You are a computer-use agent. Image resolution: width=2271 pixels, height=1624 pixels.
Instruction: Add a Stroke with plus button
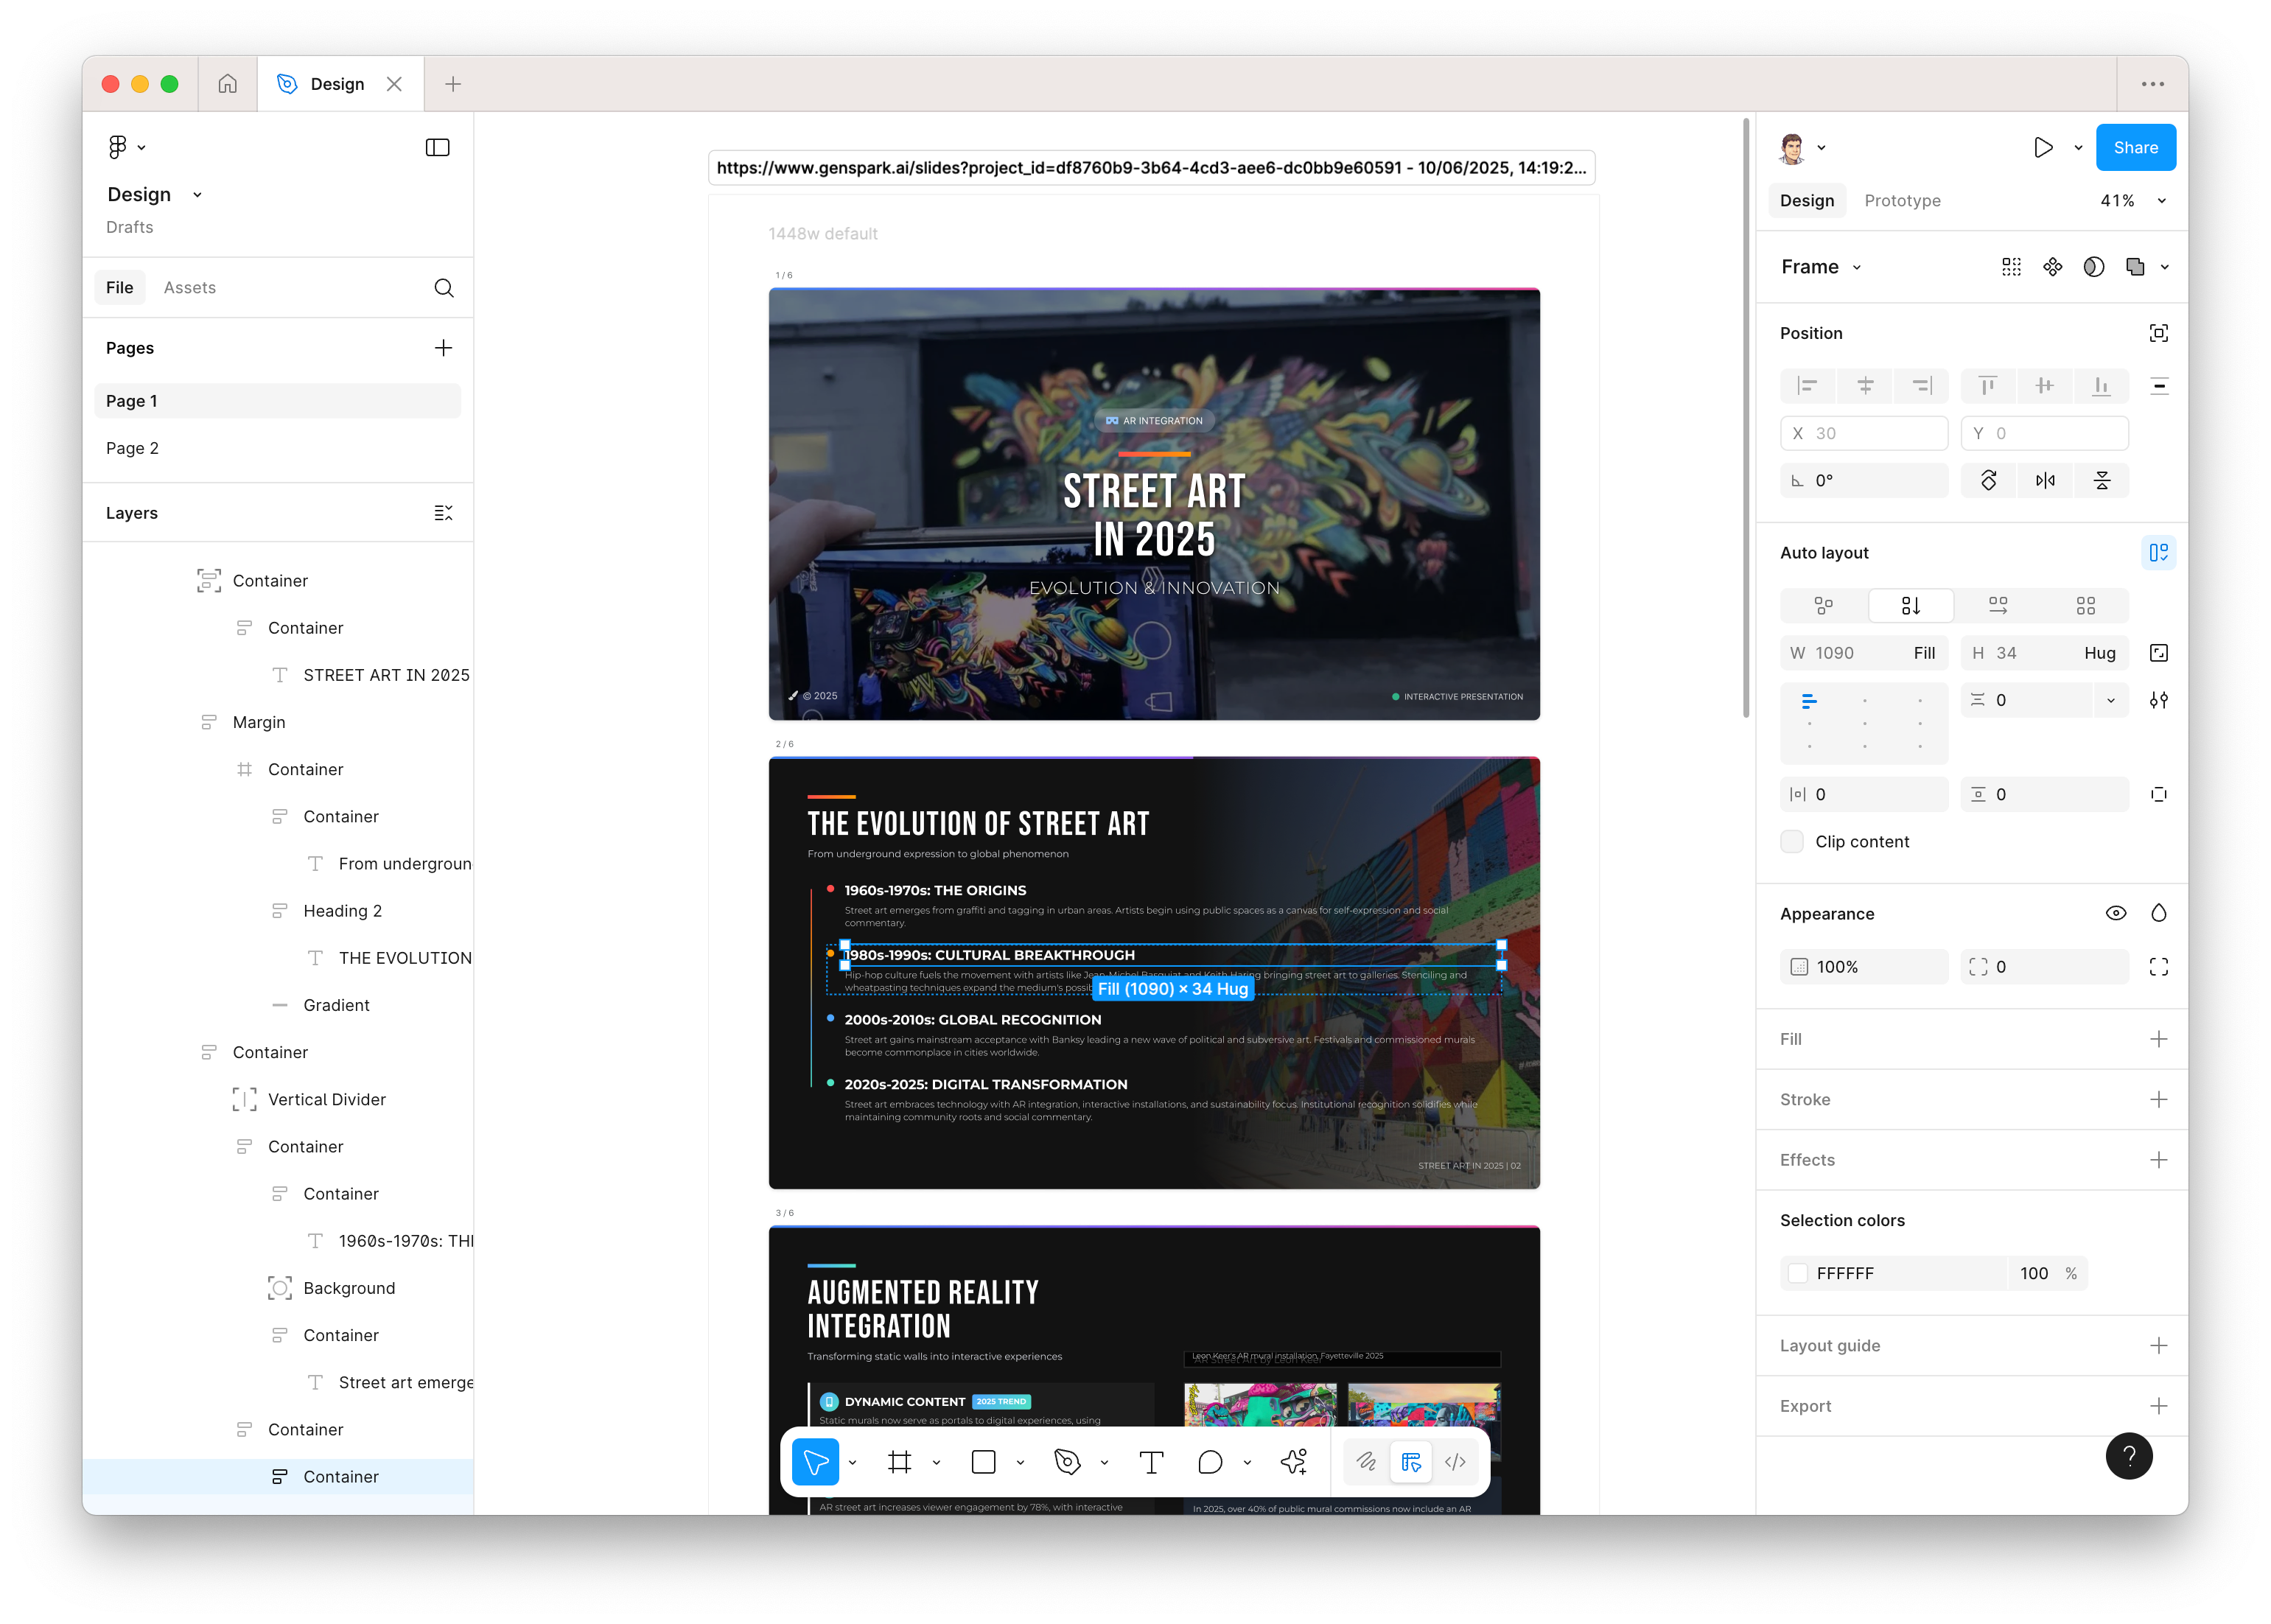[2159, 1100]
